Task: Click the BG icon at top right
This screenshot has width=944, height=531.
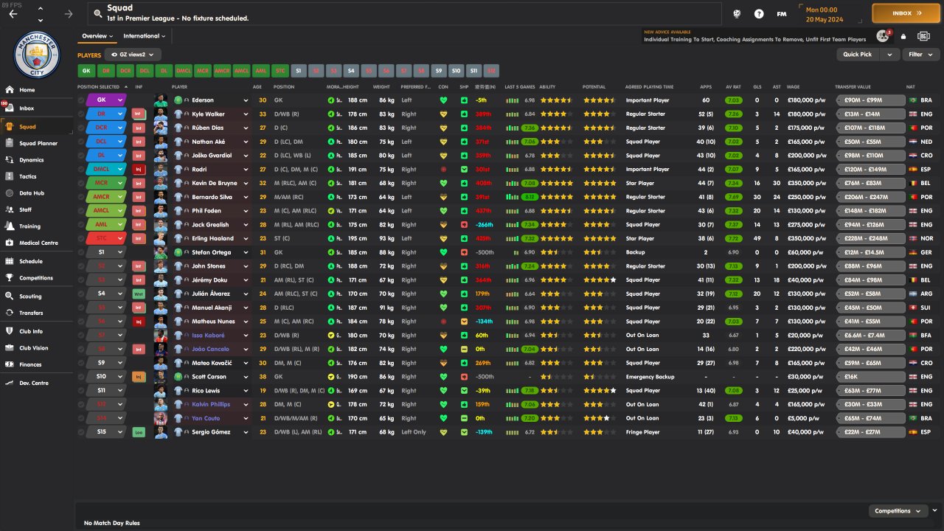Action: (923, 36)
